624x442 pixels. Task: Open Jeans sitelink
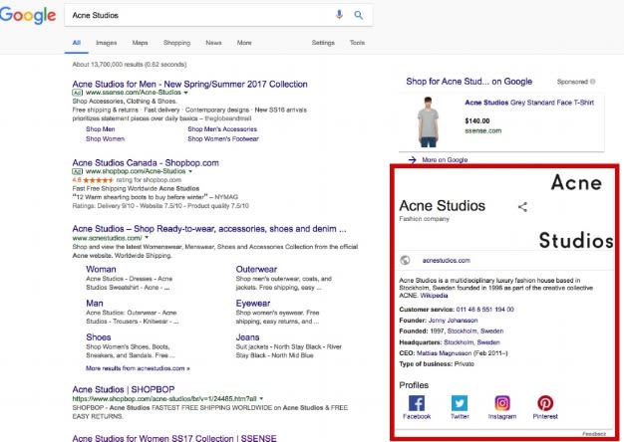pyautogui.click(x=247, y=337)
